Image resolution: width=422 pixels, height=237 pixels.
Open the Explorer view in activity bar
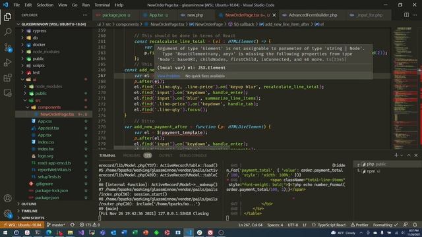7,17
